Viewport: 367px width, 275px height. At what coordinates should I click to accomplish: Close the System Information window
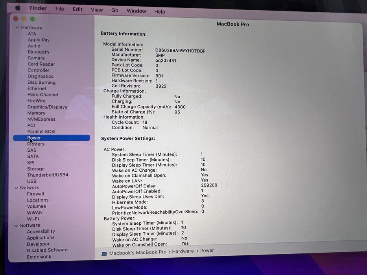[16, 19]
